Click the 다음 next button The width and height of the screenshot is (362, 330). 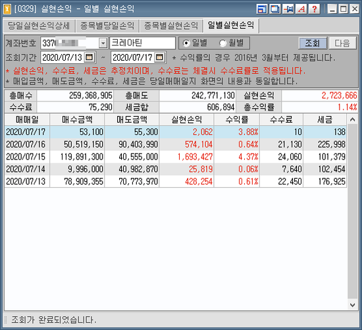(343, 43)
